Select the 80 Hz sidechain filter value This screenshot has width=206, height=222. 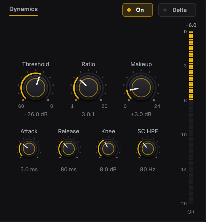tap(148, 169)
